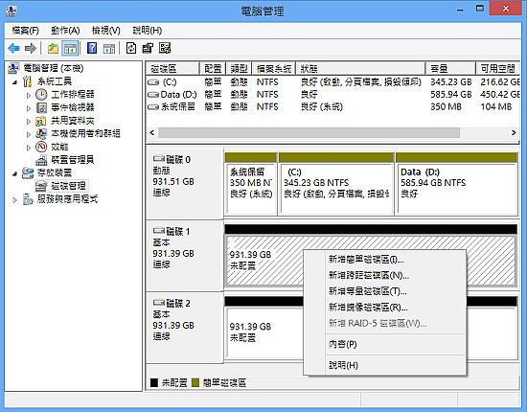Choose 新增鏡像磁碟區(R) from context menu
This screenshot has height=412, width=527.
tap(368, 308)
